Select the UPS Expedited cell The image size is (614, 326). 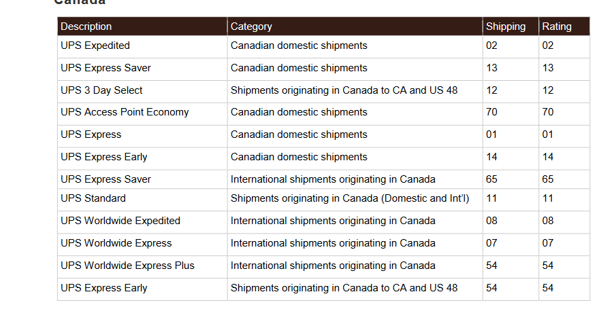pos(142,47)
